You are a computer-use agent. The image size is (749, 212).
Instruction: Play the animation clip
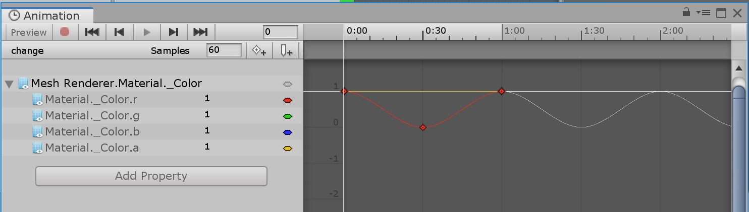point(147,32)
